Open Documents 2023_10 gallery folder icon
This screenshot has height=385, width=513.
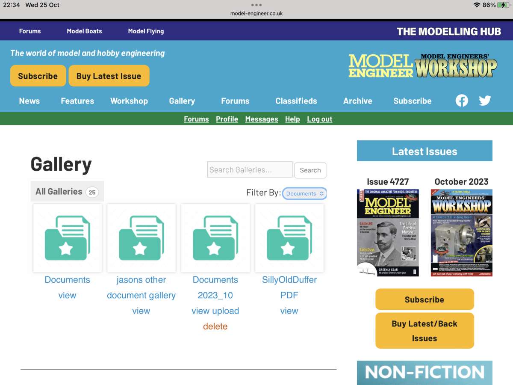click(215, 238)
